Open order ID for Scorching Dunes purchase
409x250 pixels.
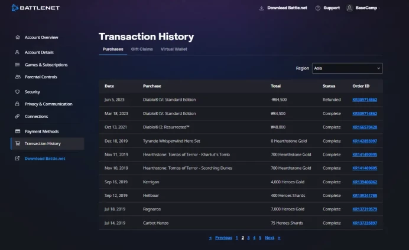pyautogui.click(x=365, y=168)
